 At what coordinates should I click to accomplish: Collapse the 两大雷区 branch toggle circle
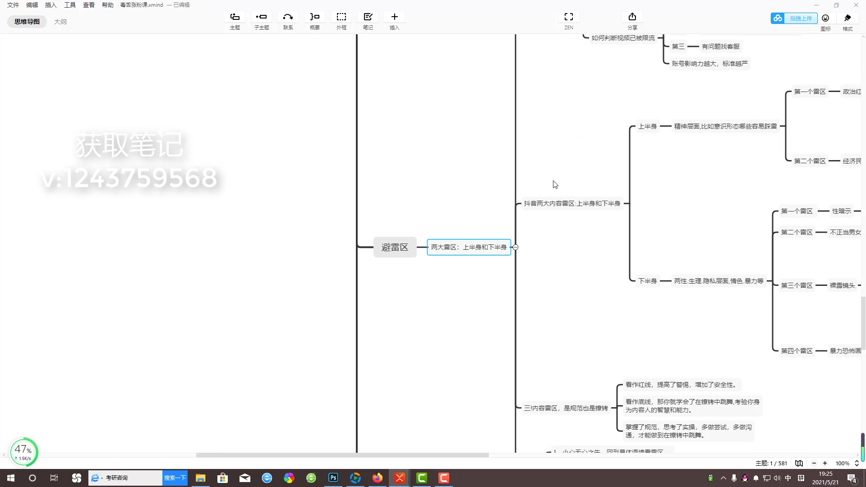[516, 247]
